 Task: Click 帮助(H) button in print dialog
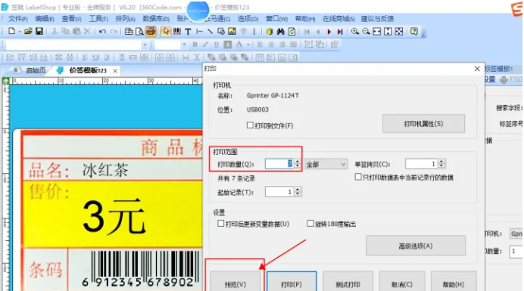454,281
